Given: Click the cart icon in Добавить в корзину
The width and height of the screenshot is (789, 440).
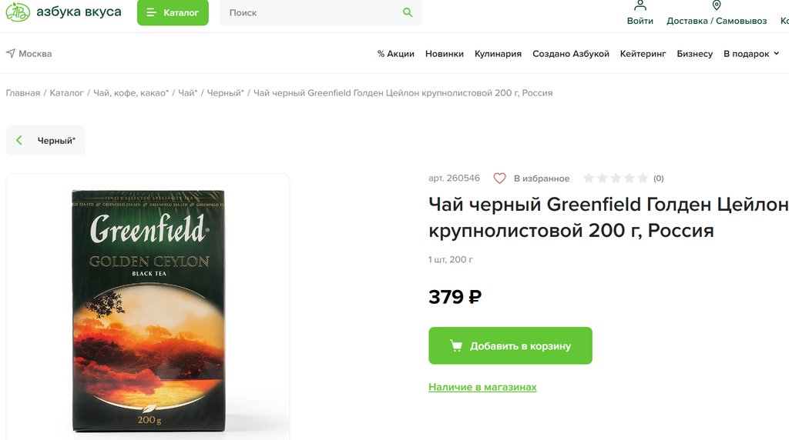Looking at the screenshot, I should 456,345.
